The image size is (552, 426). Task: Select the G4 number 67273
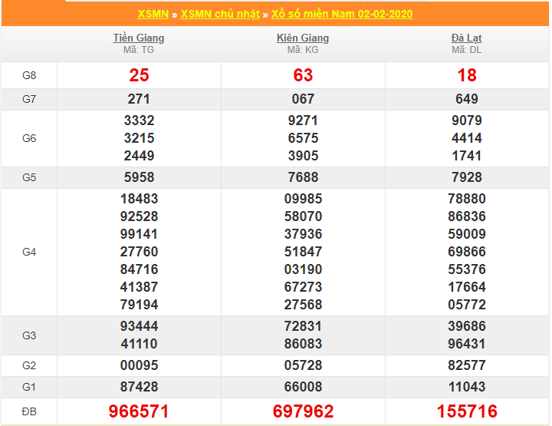pos(303,287)
